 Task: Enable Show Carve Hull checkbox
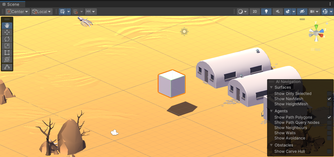(330, 151)
